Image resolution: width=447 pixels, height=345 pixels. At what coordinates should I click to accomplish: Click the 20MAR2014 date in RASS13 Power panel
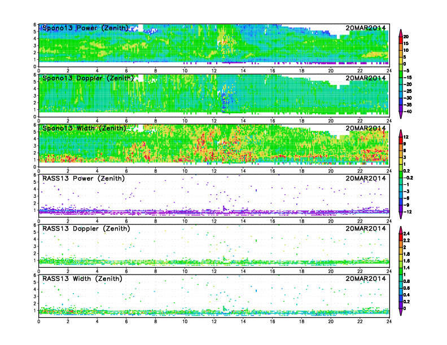click(x=366, y=178)
